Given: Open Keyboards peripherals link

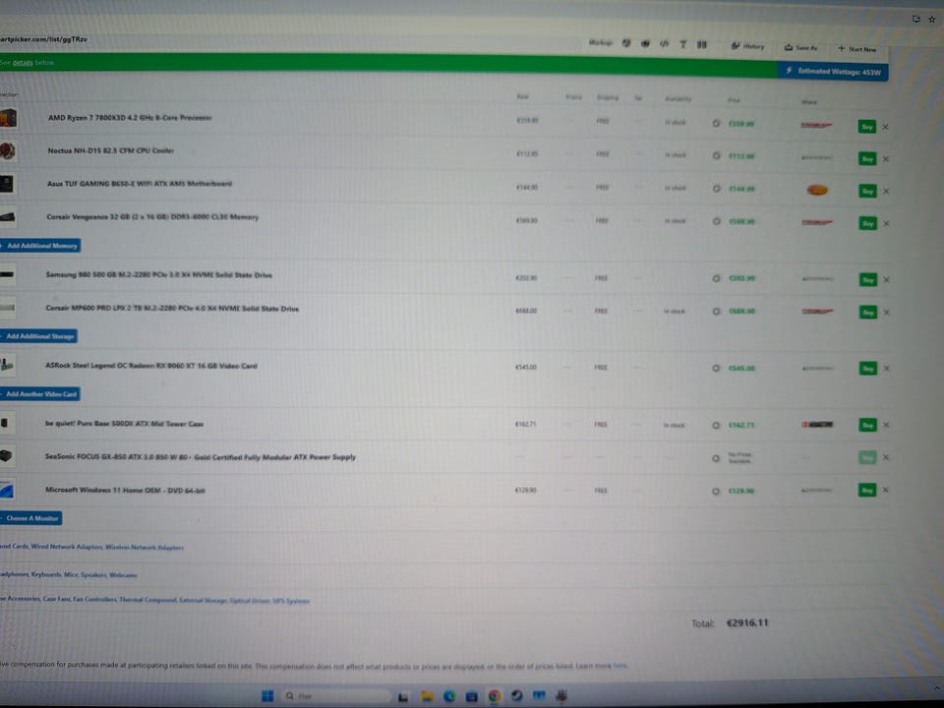Looking at the screenshot, I should tap(46, 574).
